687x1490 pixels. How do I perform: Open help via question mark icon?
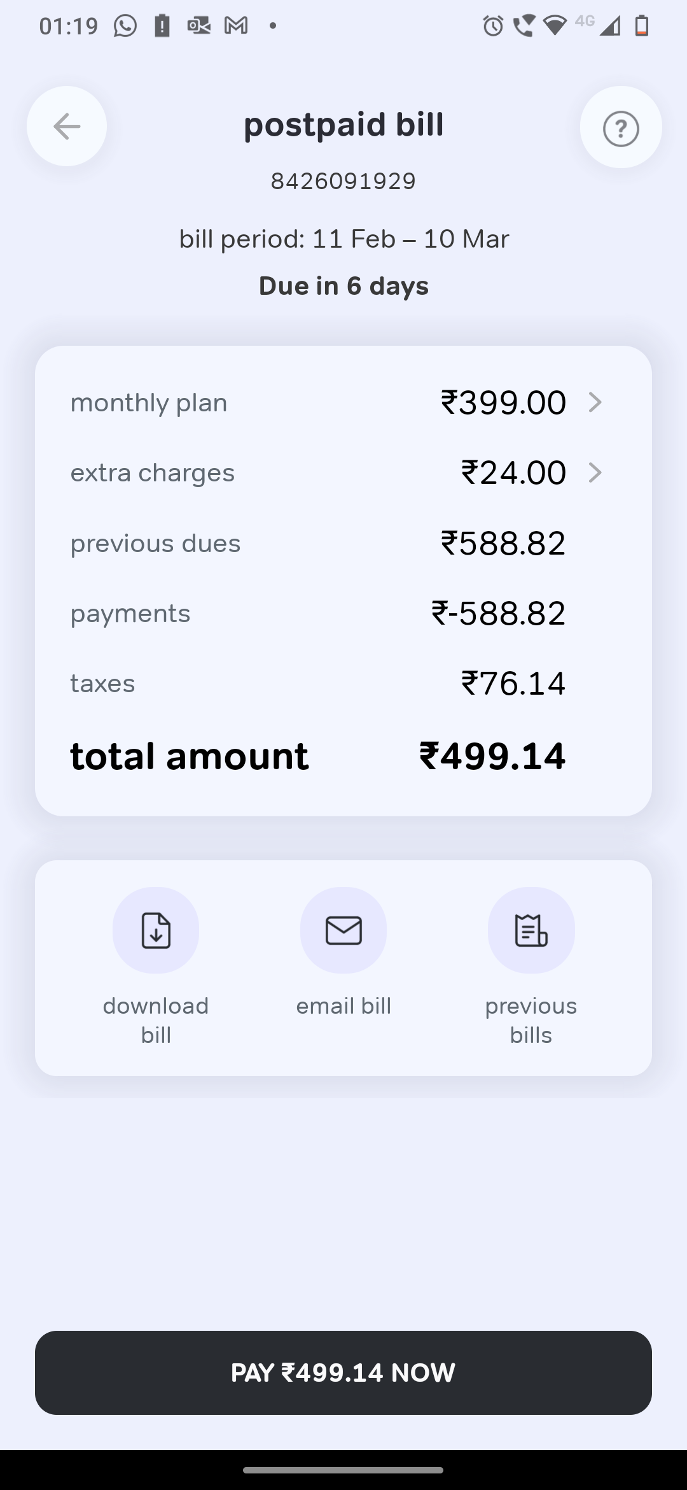coord(620,127)
